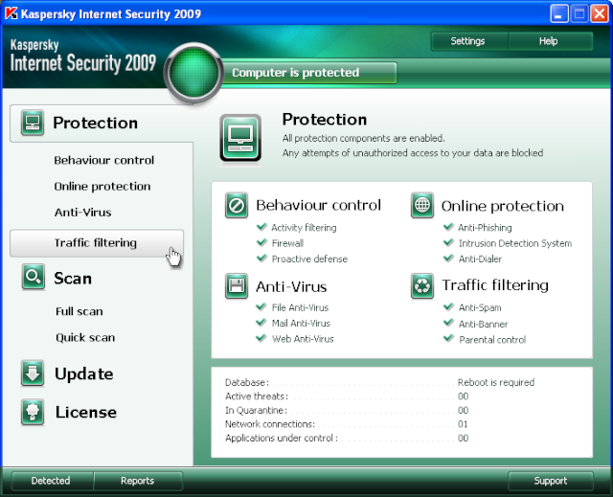
Task: Click the Active threats row
Action: pyautogui.click(x=347, y=396)
